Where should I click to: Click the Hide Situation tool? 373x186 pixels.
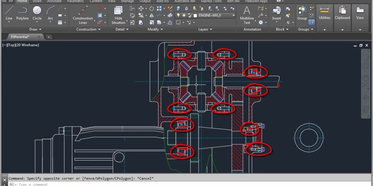pos(118,15)
